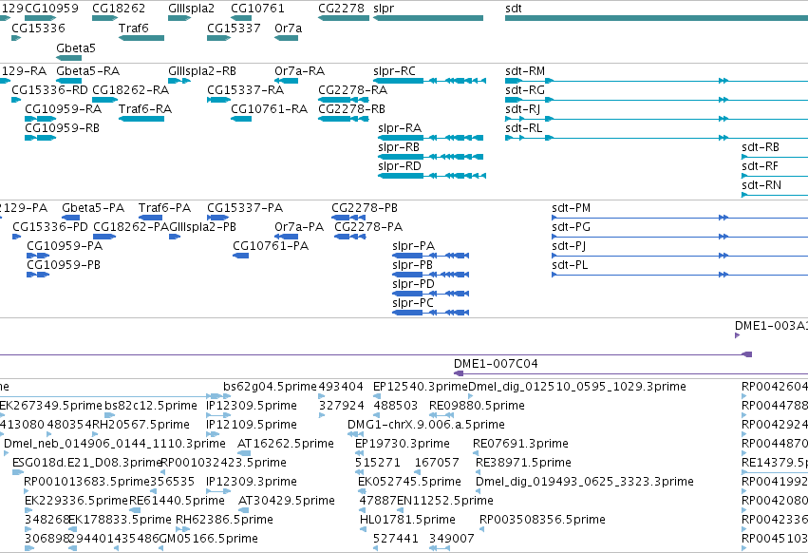Viewport: 808px width, 553px height.
Task: Click the slpr gene bar
Action: pos(428,18)
